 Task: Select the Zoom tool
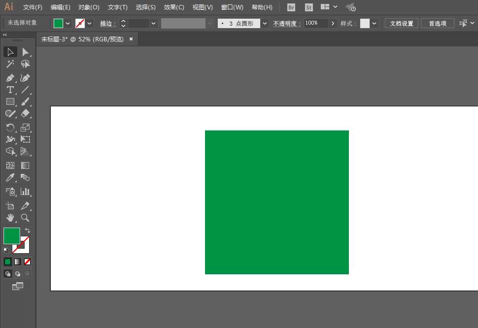point(25,218)
